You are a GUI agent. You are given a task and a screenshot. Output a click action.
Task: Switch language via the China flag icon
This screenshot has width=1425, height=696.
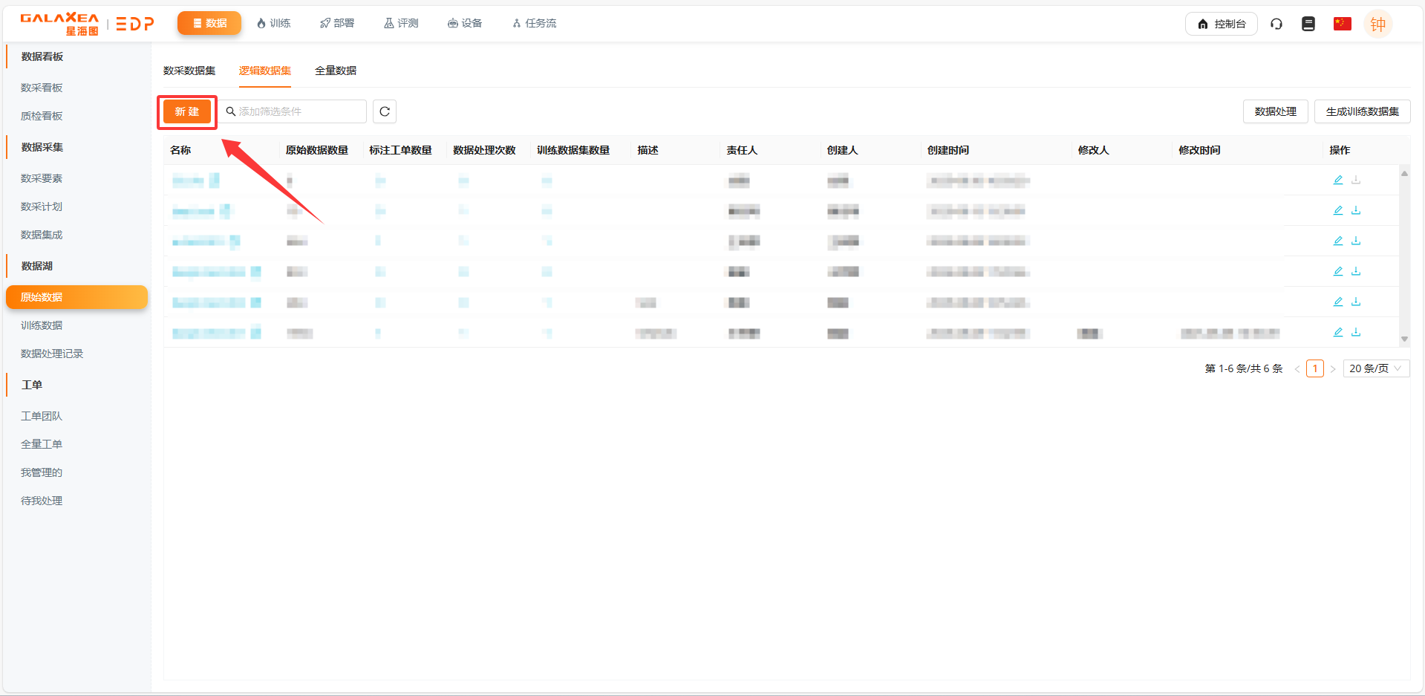pos(1342,24)
